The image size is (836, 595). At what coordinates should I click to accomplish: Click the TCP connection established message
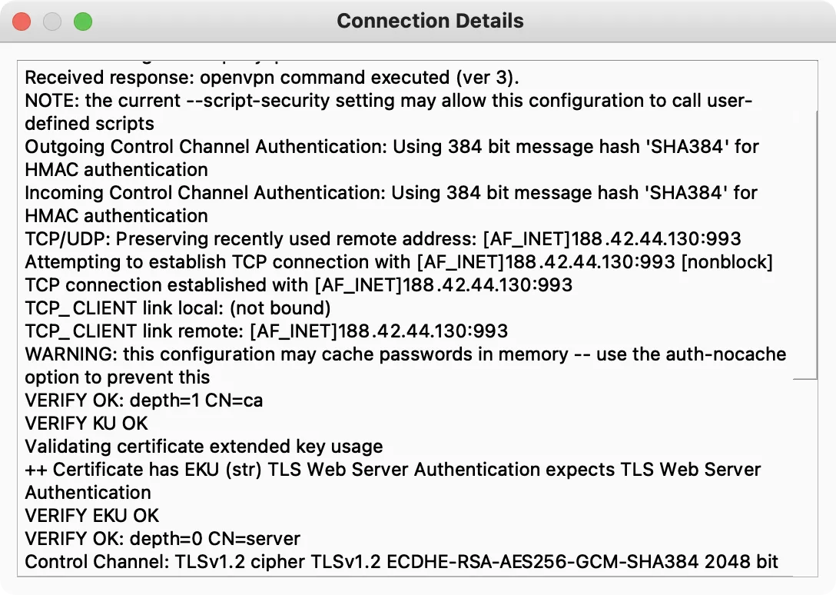[292, 284]
